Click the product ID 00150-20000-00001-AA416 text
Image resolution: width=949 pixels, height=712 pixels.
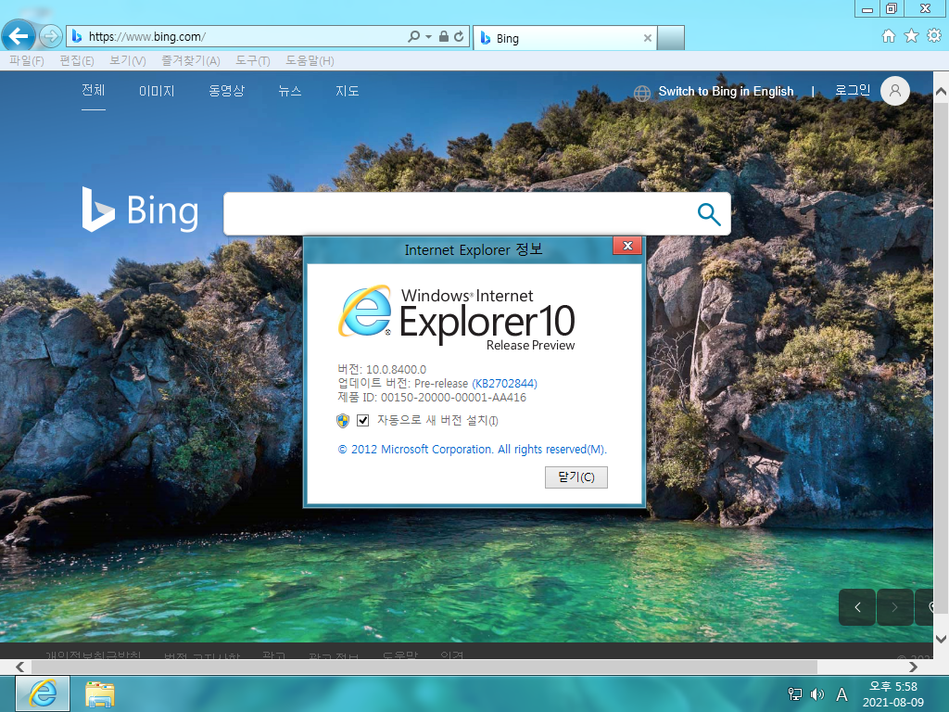click(x=453, y=397)
